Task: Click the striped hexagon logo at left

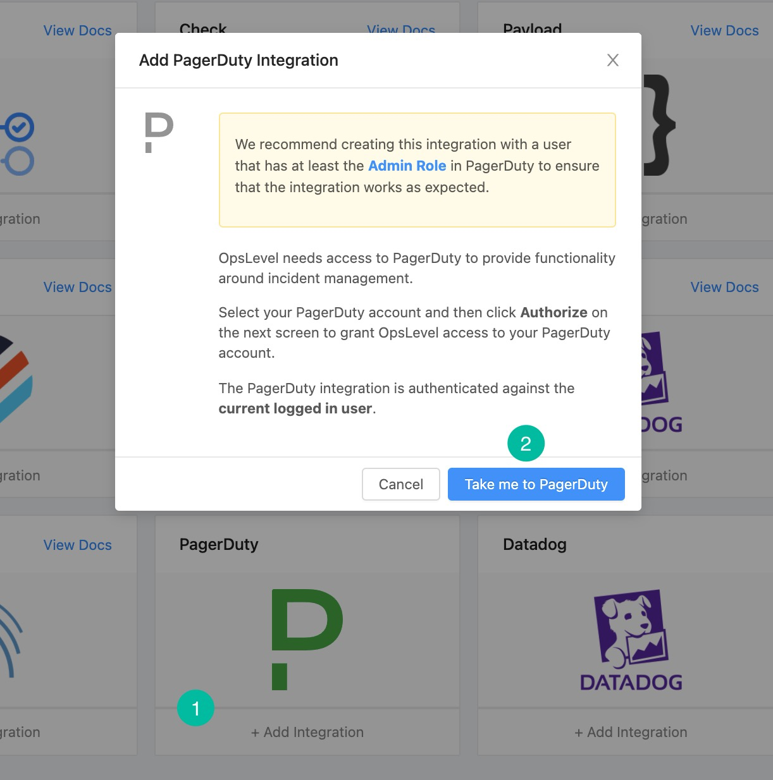Action: (16, 379)
